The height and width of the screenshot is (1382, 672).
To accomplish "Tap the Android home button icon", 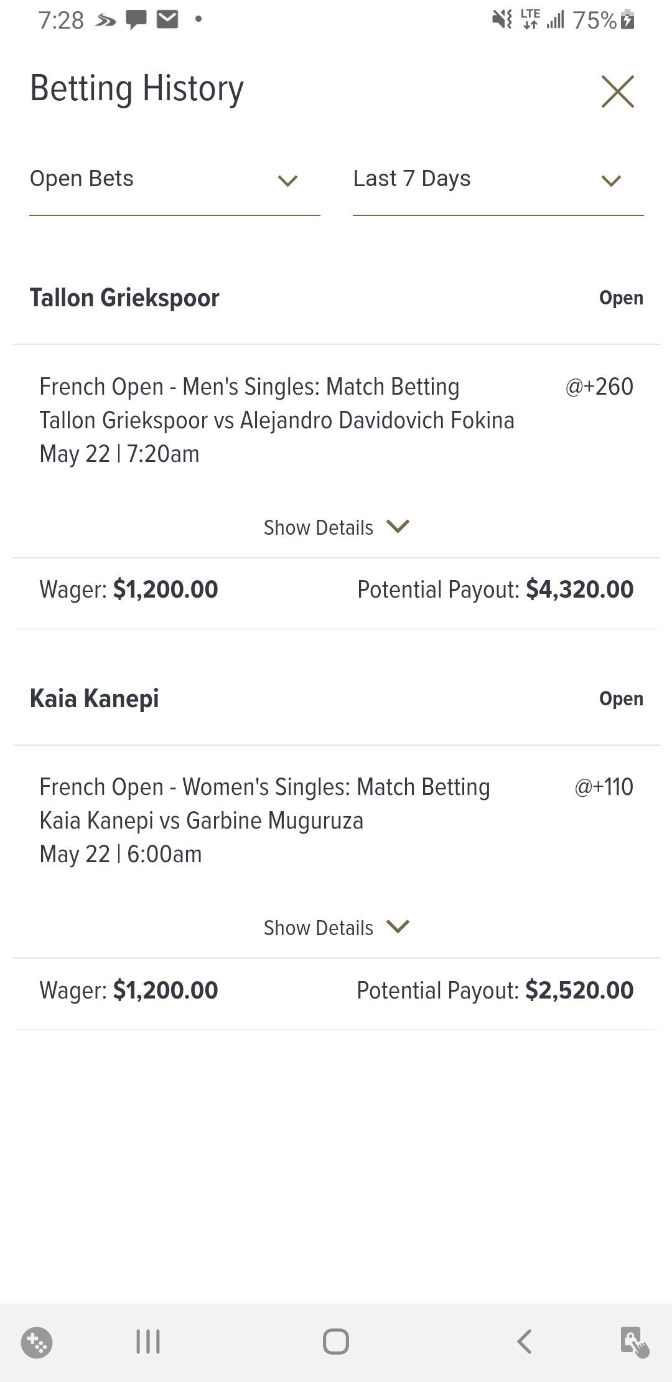I will click(336, 1342).
